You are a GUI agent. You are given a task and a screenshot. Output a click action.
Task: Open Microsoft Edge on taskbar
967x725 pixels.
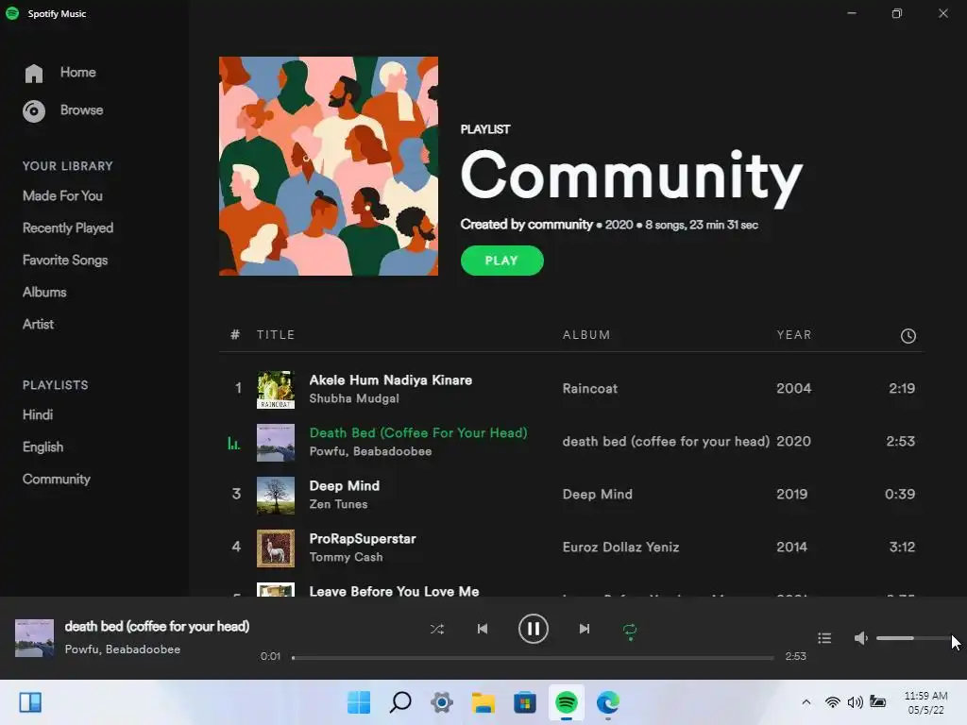coord(608,702)
